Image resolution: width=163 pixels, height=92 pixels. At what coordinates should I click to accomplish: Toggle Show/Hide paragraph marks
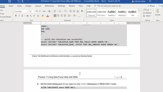click(x=82, y=11)
